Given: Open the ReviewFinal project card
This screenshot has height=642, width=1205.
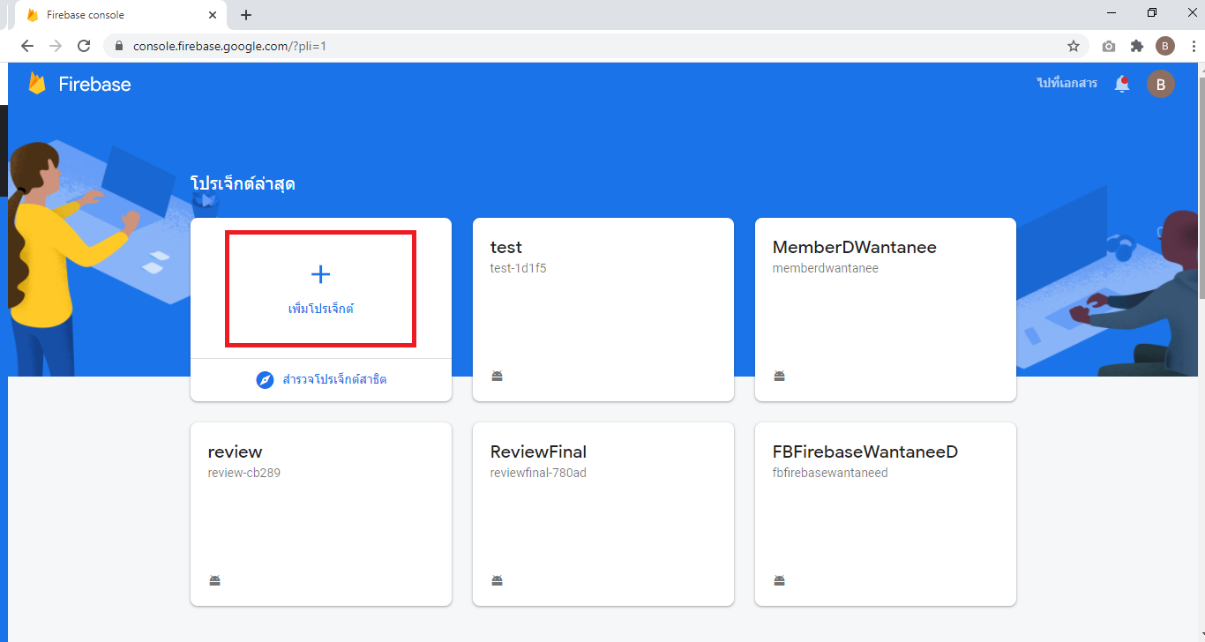Looking at the screenshot, I should (x=603, y=514).
